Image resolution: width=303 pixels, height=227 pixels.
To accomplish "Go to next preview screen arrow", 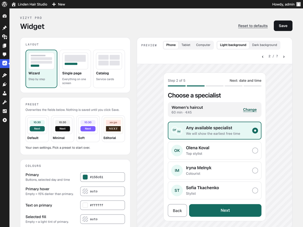I will 284,56.
